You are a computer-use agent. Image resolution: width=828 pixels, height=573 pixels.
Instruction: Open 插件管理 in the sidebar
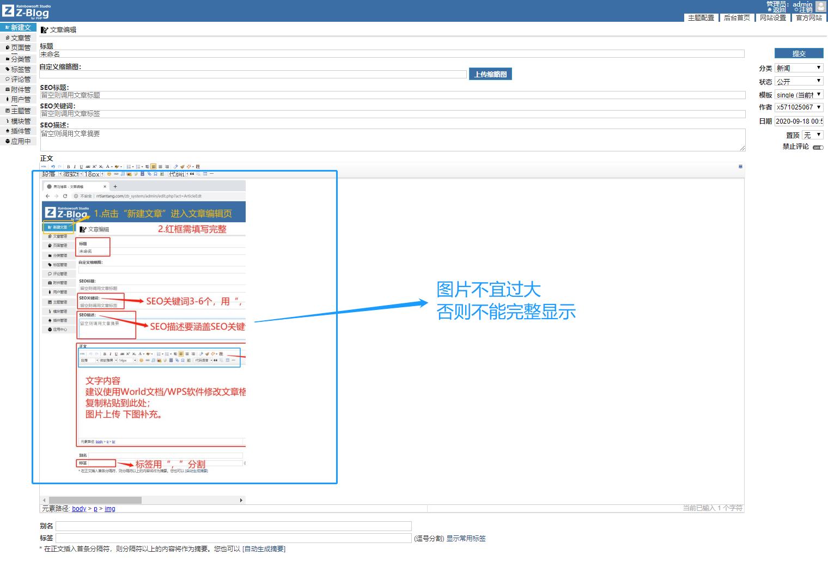coord(18,131)
